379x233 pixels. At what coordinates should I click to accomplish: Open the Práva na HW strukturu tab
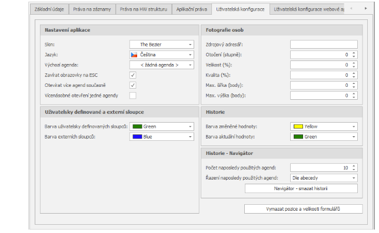[x=144, y=9]
